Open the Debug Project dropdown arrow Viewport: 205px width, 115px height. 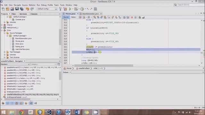coord(79,9)
